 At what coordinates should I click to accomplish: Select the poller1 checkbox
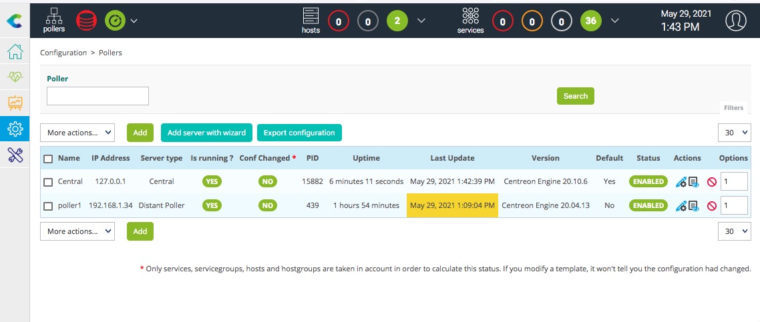(x=48, y=206)
